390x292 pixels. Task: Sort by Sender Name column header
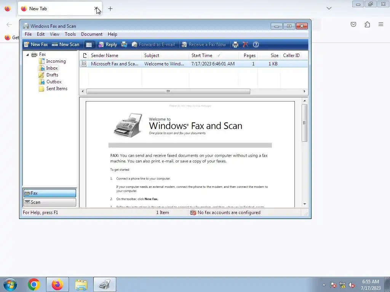pos(115,56)
